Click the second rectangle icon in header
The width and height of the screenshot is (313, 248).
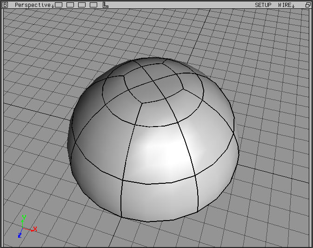tap(70, 5)
